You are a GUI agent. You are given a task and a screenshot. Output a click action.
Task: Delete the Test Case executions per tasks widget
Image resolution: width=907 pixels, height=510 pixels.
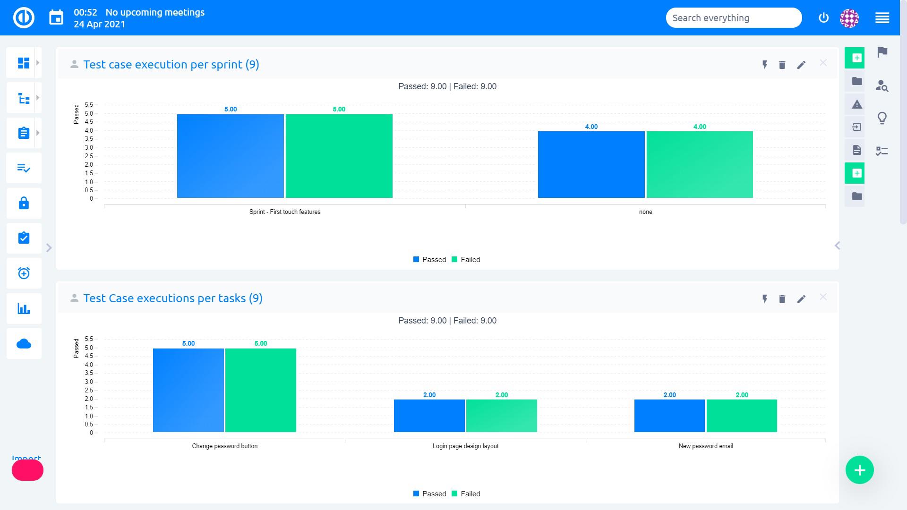click(x=782, y=299)
